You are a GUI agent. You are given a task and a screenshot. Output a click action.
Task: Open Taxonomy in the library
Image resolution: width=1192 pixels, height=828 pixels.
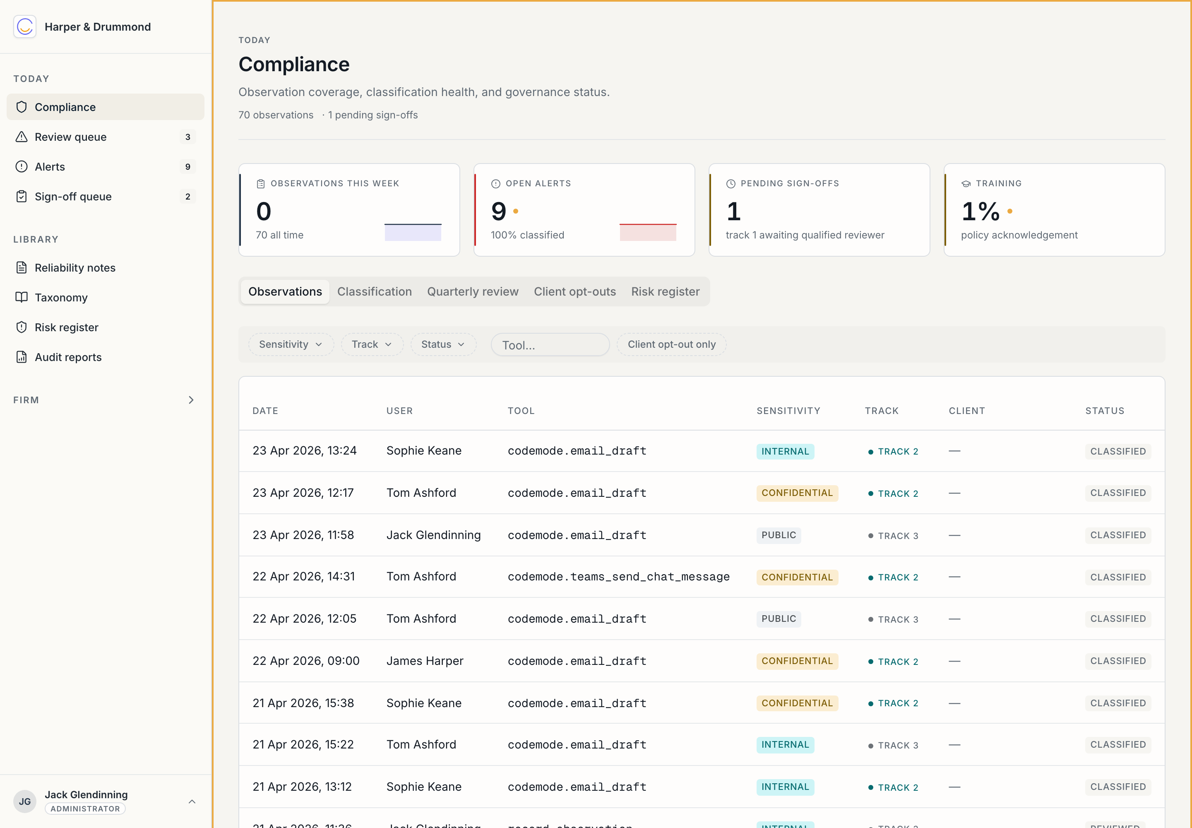(x=105, y=297)
